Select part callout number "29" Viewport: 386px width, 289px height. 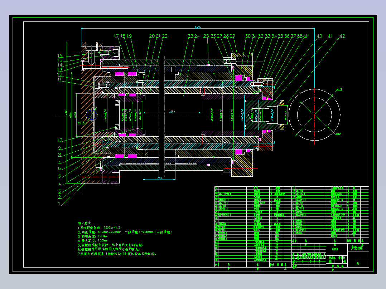point(232,36)
